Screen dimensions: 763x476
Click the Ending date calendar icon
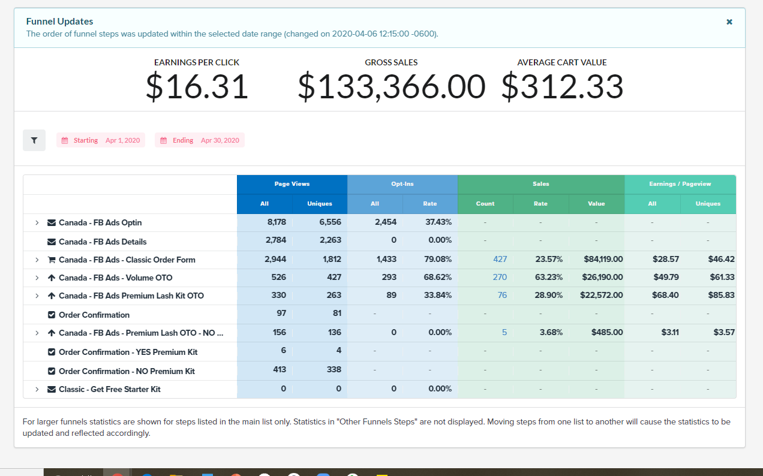(163, 140)
